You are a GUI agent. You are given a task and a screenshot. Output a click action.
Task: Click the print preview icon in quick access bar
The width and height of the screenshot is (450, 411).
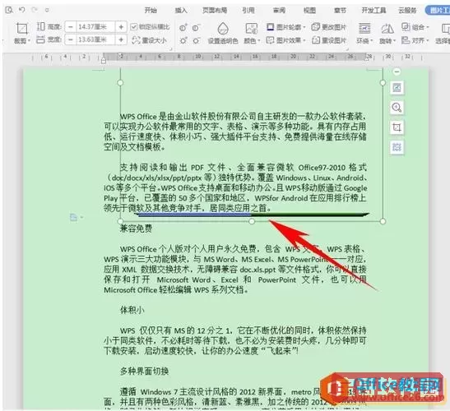(x=9, y=11)
